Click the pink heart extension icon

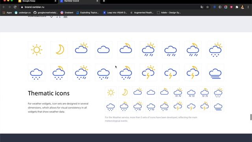[x=231, y=7]
